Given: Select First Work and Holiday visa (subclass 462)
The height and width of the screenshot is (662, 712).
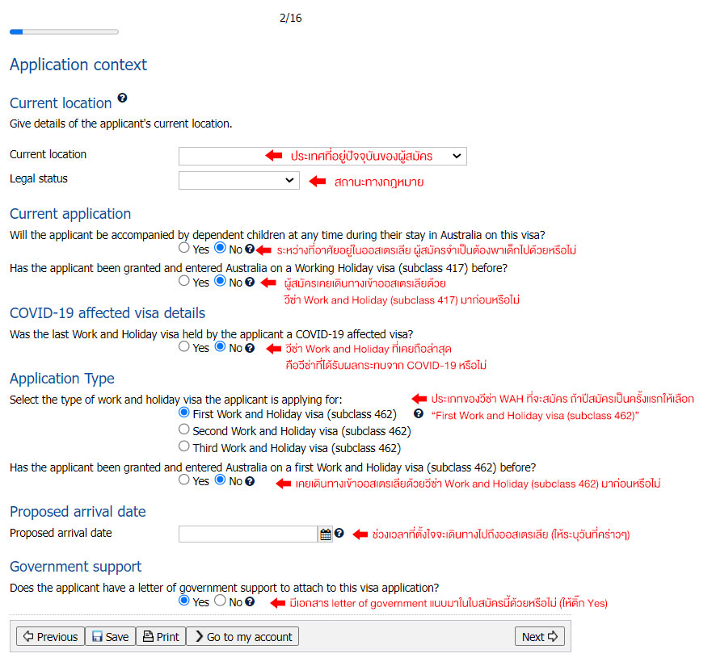Looking at the screenshot, I should [184, 413].
